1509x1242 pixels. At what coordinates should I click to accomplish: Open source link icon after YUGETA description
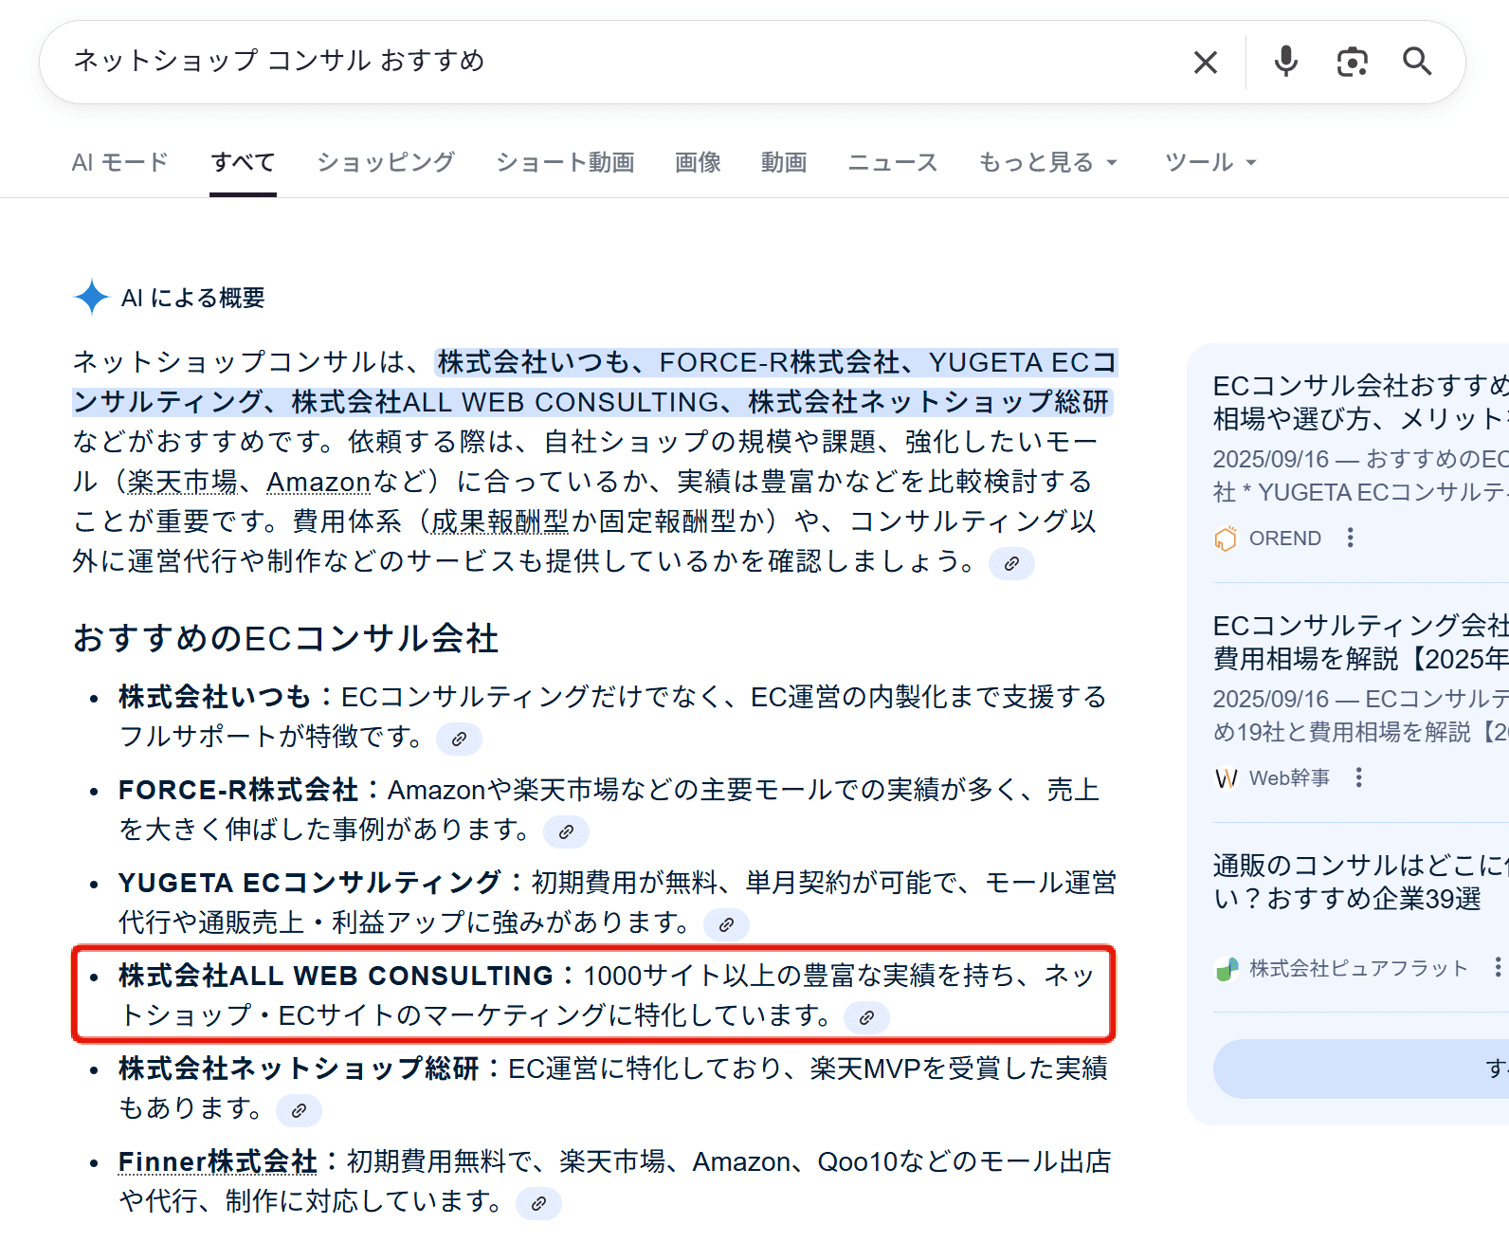726,924
